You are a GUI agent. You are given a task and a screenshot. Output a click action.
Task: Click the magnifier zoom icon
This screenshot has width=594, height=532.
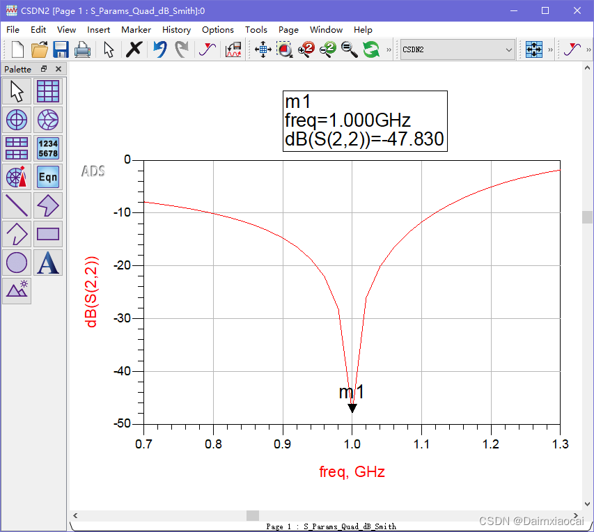coord(350,49)
